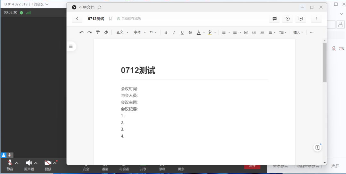Click 共享 to share screen
346x174 pixels.
click(x=143, y=169)
